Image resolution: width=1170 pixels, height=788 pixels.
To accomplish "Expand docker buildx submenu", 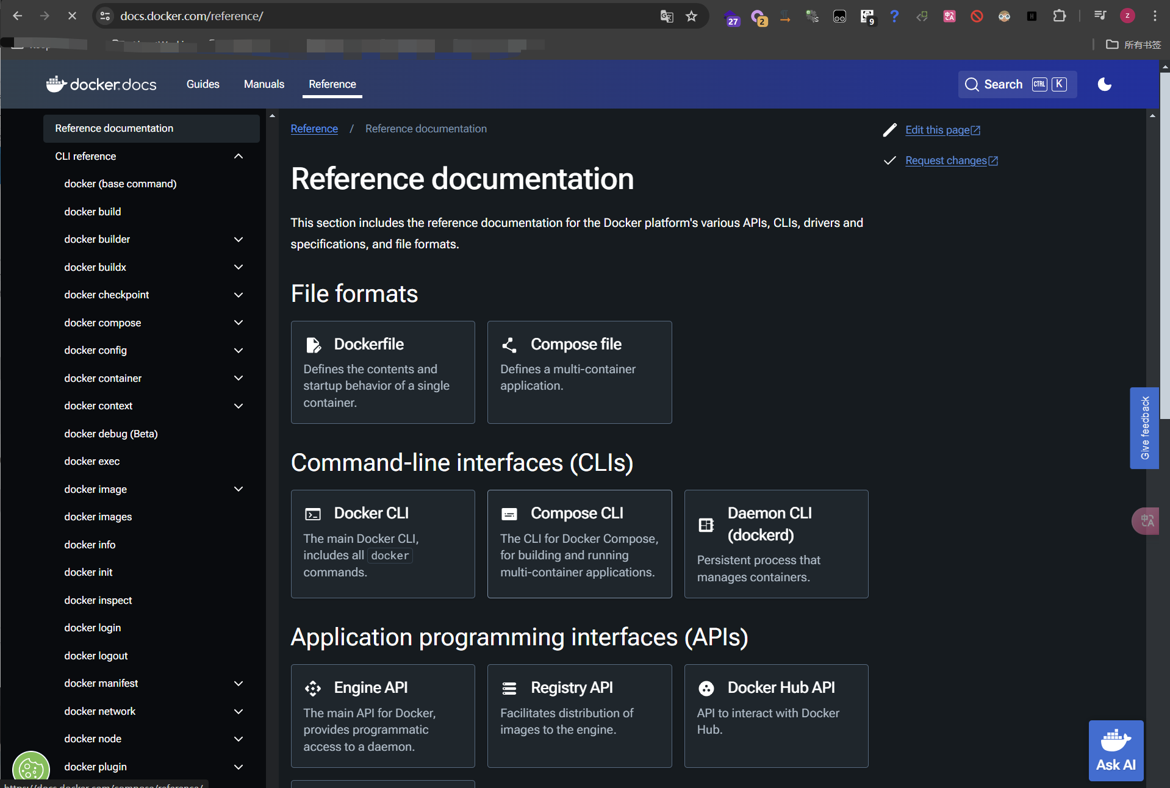I will (x=238, y=267).
